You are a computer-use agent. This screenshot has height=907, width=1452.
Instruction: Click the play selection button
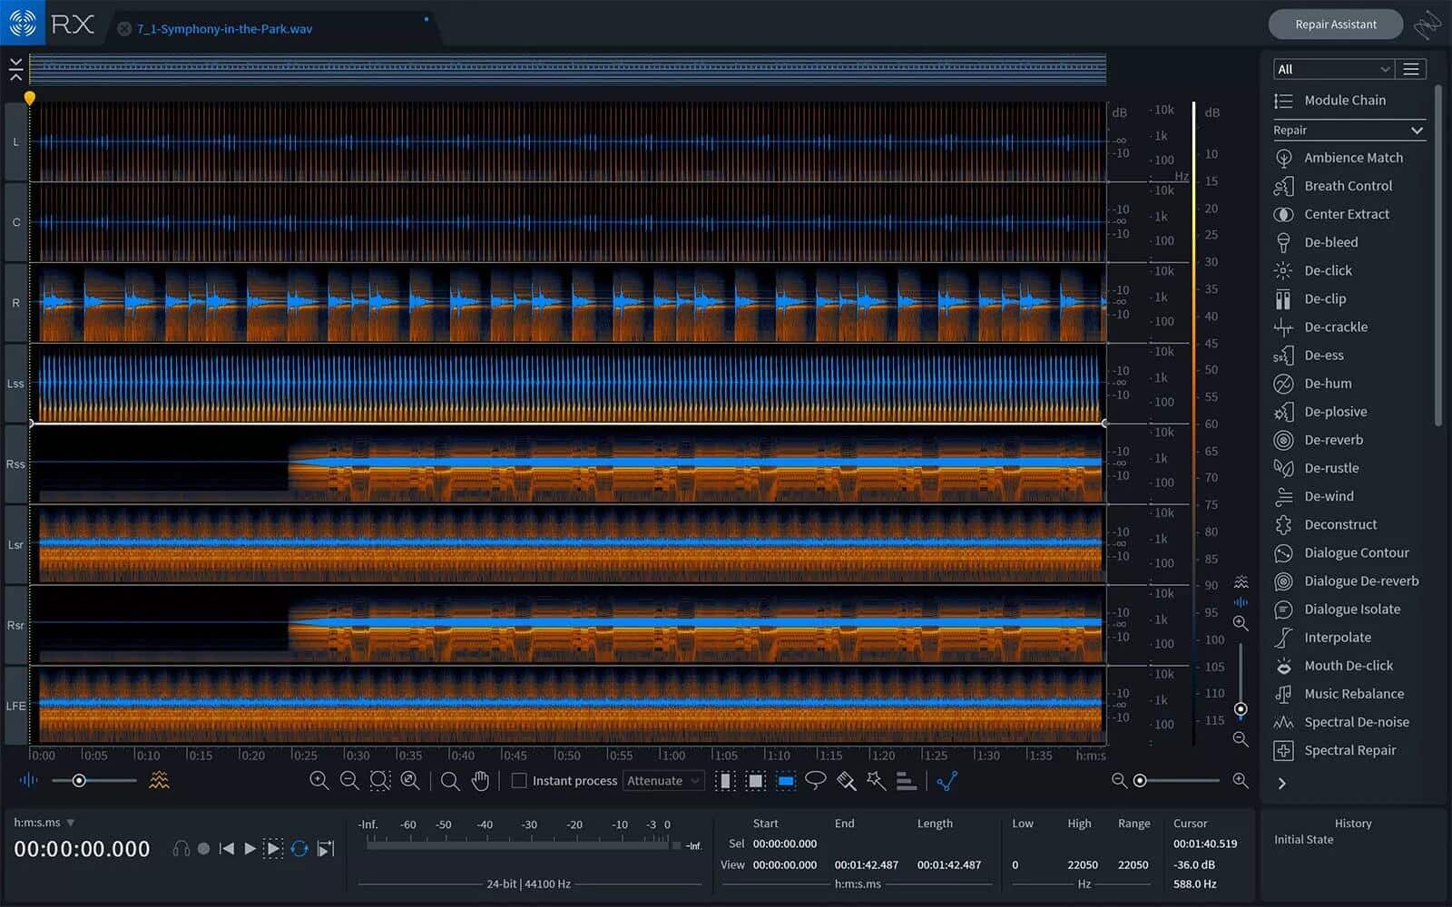(273, 849)
